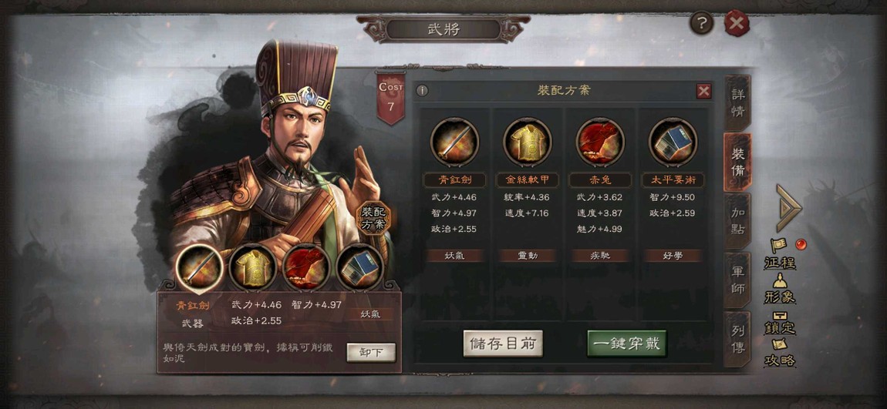The height and width of the screenshot is (409, 887).
Task: Click the 儲存目前 button
Action: [x=503, y=344]
